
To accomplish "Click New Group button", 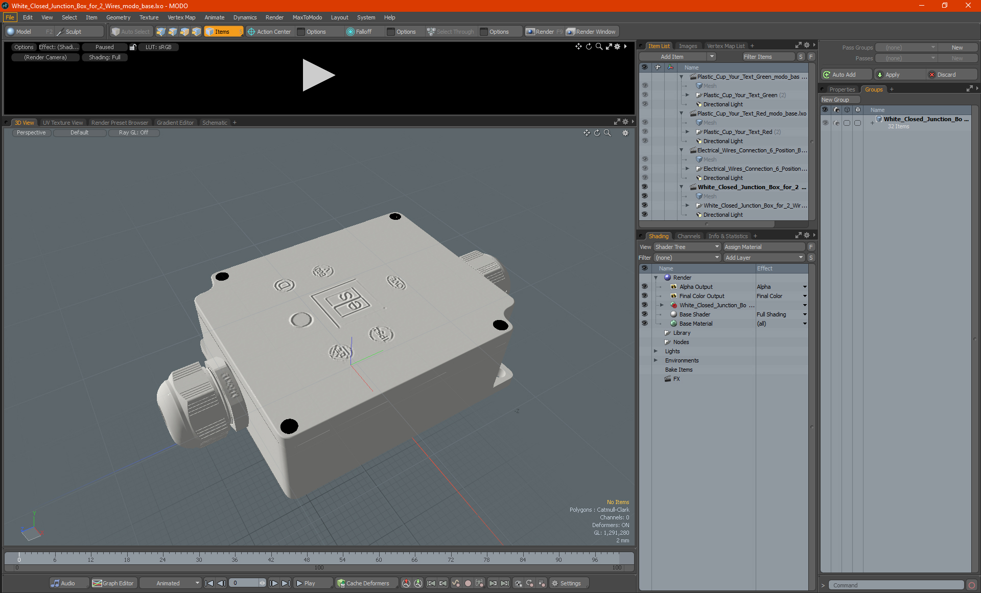I will (840, 100).
